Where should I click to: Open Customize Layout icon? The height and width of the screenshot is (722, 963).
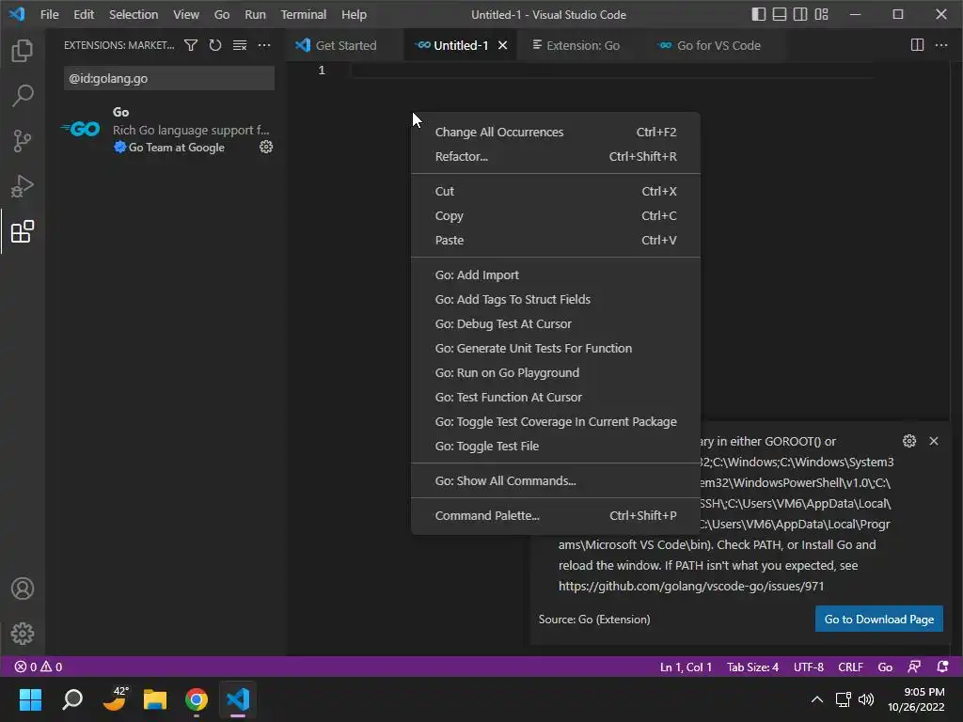click(821, 14)
